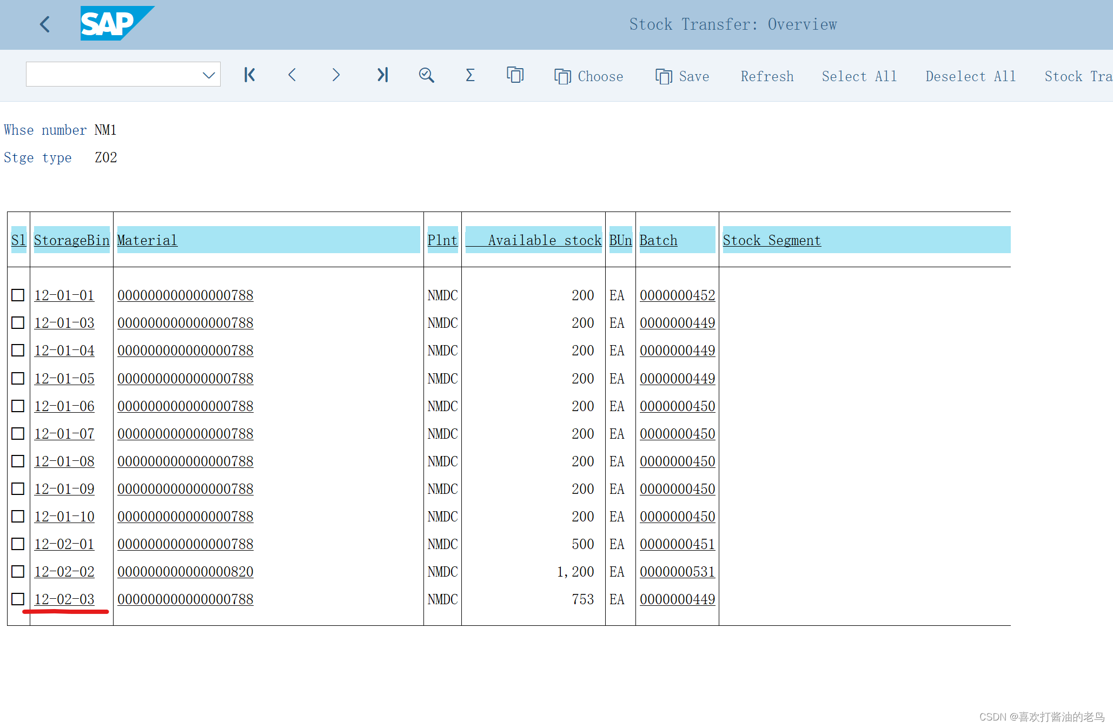The image size is (1113, 727).
Task: Check the checkbox for bin 12-02-03
Action: click(x=18, y=599)
